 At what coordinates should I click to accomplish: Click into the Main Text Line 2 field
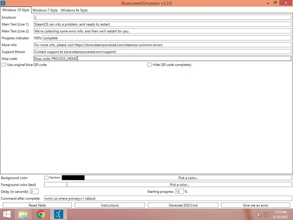[x=163, y=31]
